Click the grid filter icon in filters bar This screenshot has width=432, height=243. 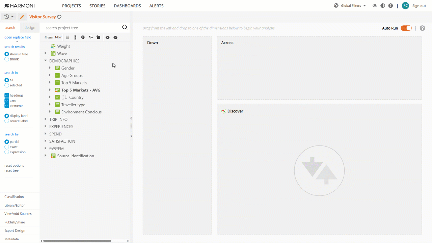67,37
